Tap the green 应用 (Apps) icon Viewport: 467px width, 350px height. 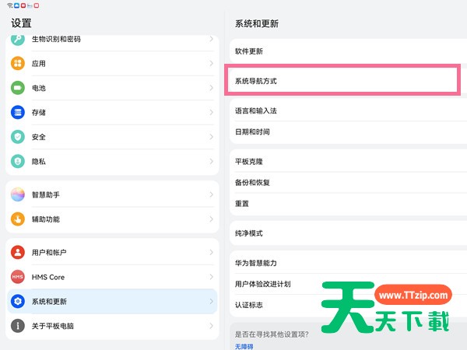click(18, 64)
